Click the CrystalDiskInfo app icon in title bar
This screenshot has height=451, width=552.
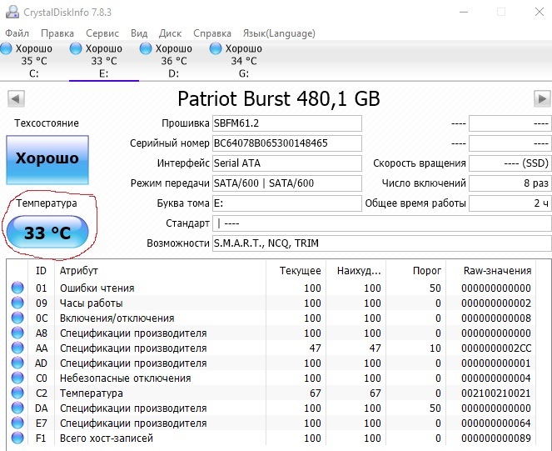click(x=12, y=12)
